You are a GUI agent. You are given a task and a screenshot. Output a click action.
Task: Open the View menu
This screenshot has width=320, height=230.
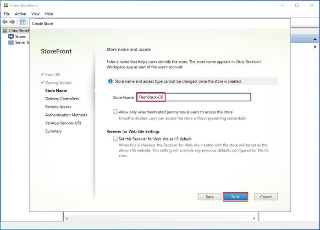point(35,14)
